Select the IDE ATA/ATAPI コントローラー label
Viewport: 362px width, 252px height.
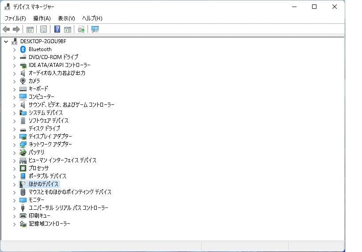tap(60, 65)
